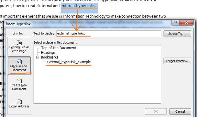This screenshot has width=197, height=117.
Task: Collapse the Bookmarks tree node
Action: coord(38,57)
